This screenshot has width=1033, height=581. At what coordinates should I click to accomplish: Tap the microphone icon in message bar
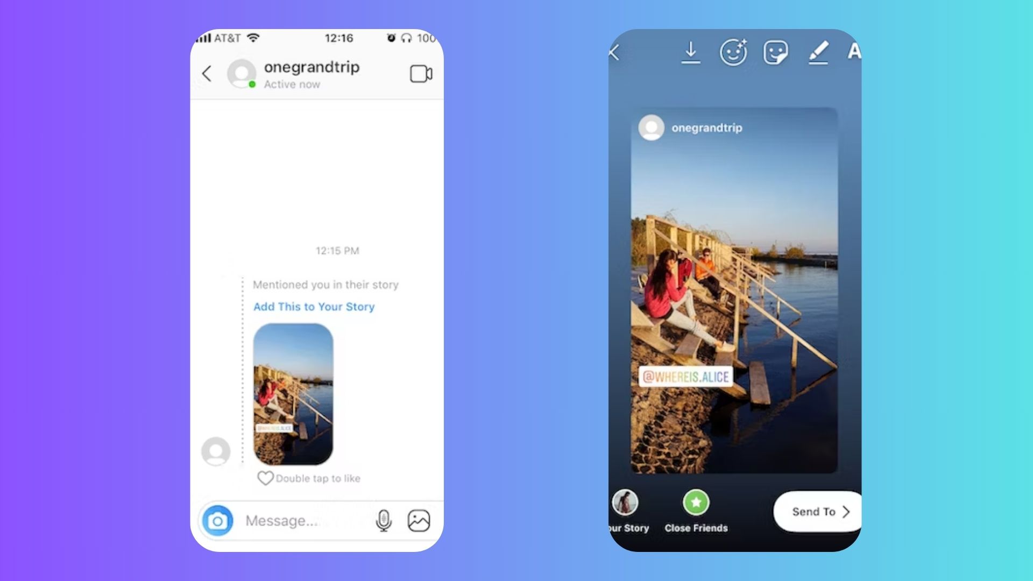pos(383,520)
